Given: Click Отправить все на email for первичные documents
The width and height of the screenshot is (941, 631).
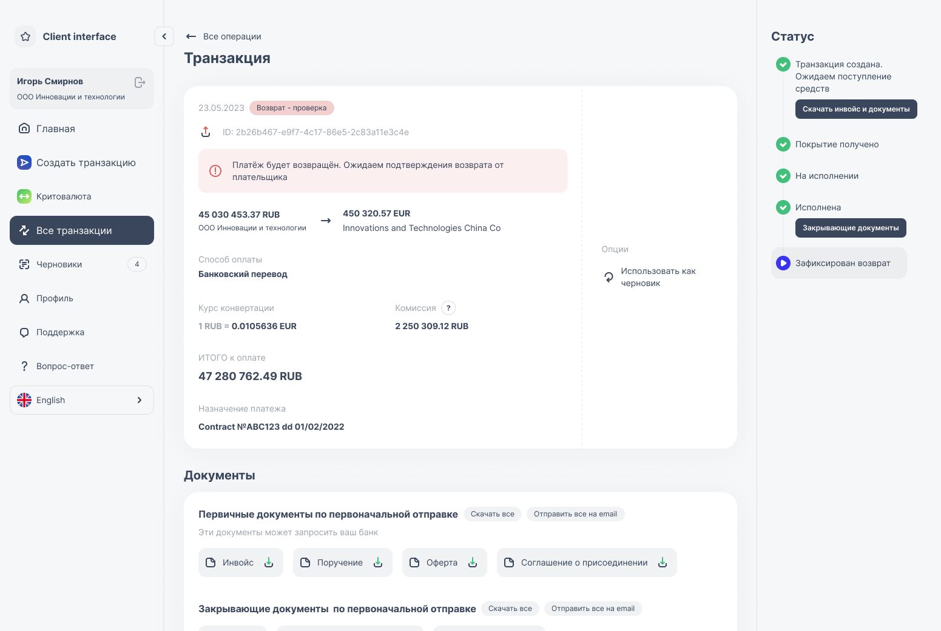Looking at the screenshot, I should (x=575, y=514).
